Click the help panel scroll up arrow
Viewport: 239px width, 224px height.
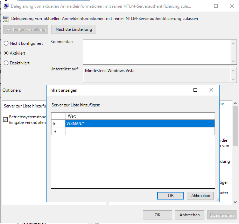(235, 103)
